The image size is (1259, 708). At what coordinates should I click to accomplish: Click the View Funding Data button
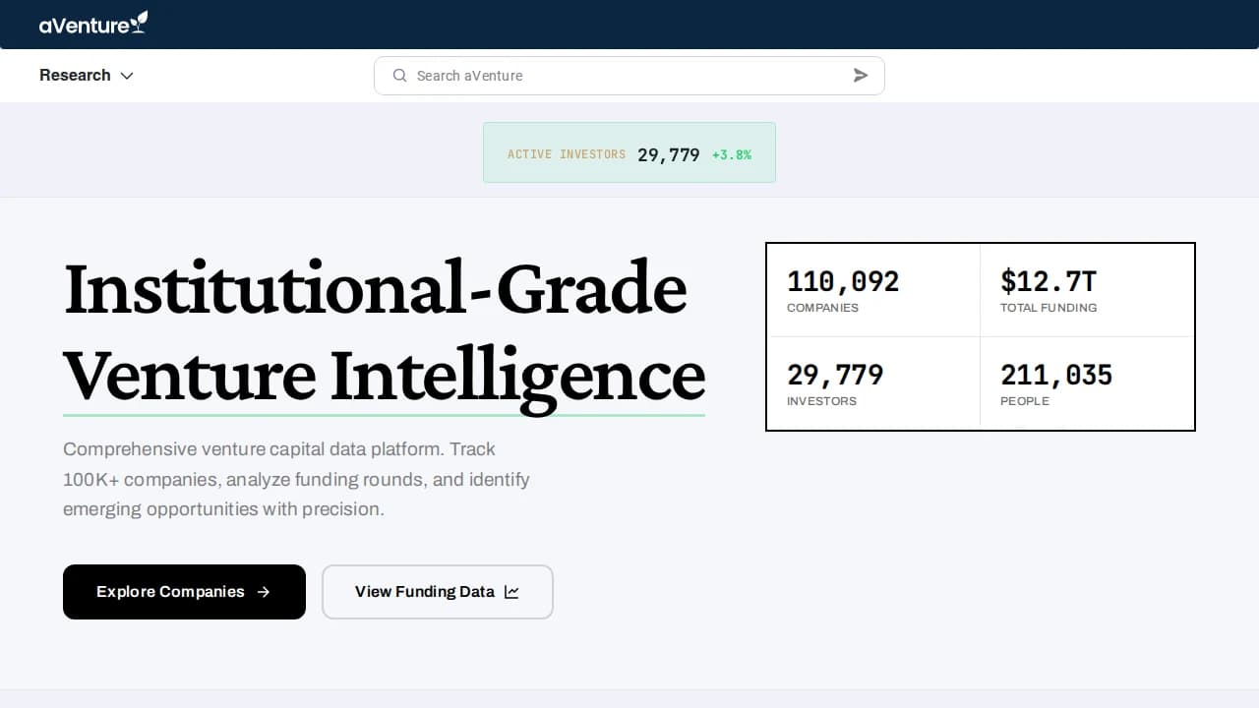pyautogui.click(x=437, y=592)
